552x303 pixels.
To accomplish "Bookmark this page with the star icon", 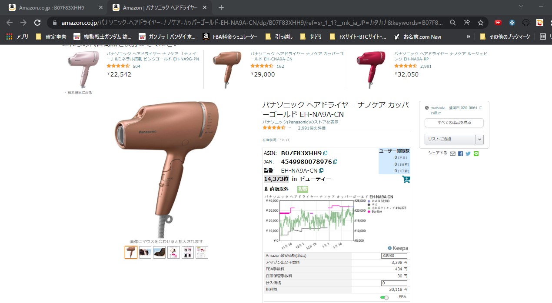I will [481, 23].
